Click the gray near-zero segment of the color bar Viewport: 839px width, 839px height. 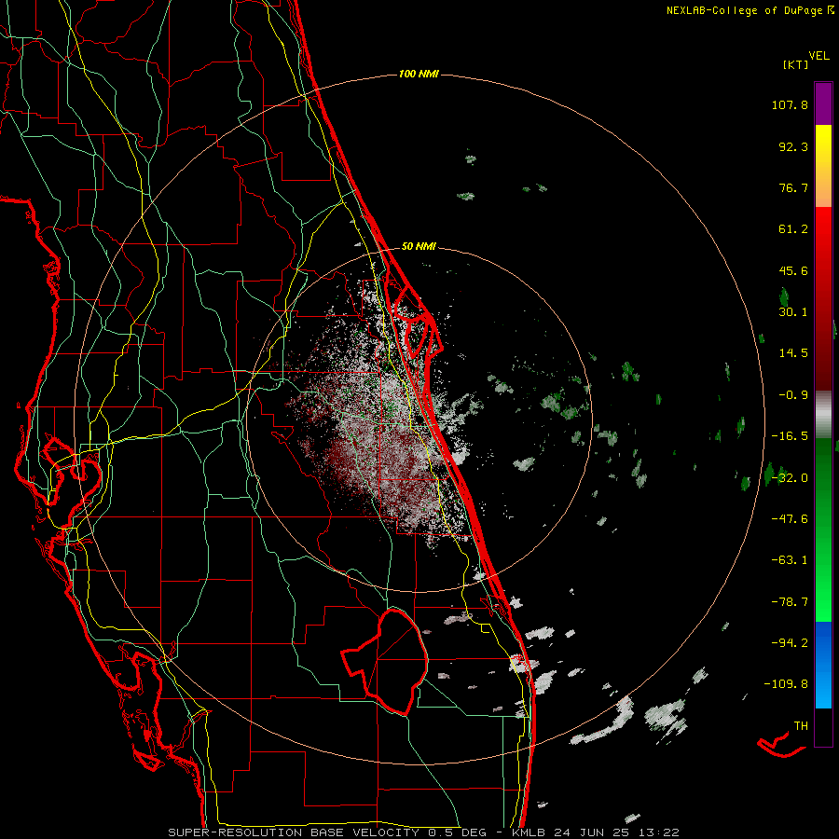tap(823, 414)
